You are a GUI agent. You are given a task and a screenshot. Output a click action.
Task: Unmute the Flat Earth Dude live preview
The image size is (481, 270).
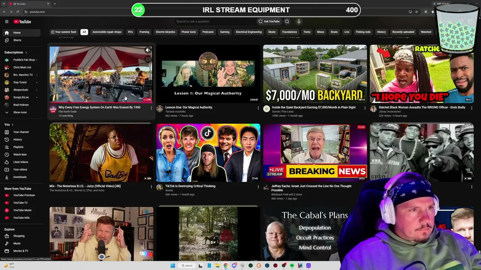148,50
